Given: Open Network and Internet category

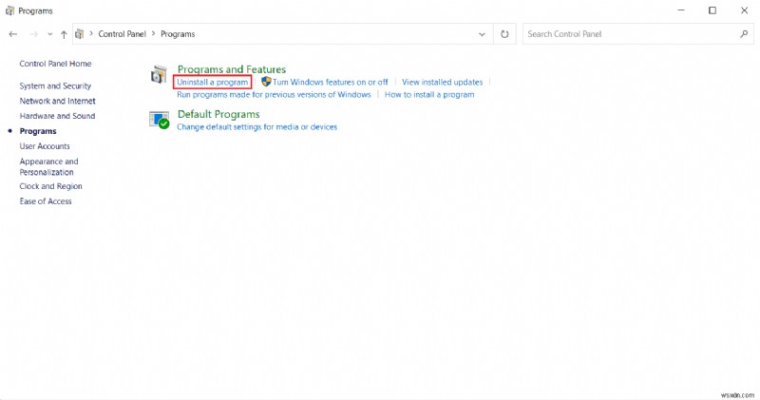Looking at the screenshot, I should [57, 101].
